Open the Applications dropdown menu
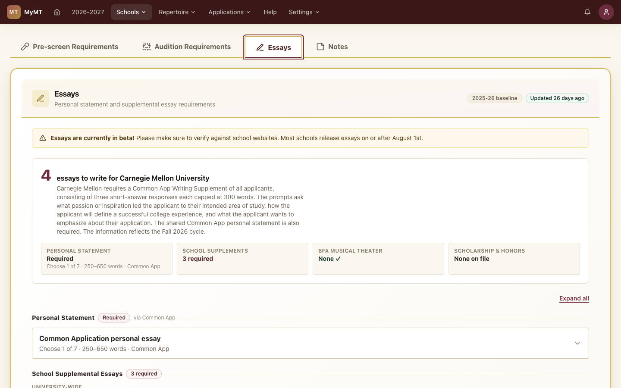This screenshot has height=388, width=621. point(229,12)
